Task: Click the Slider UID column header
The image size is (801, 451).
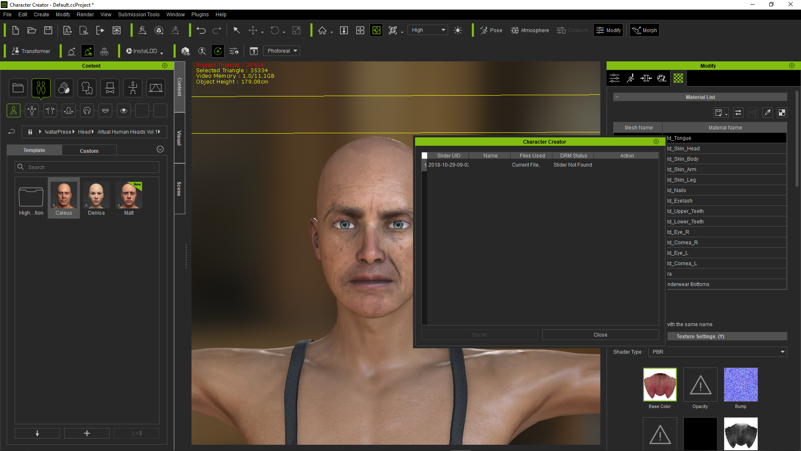Action: (448, 156)
